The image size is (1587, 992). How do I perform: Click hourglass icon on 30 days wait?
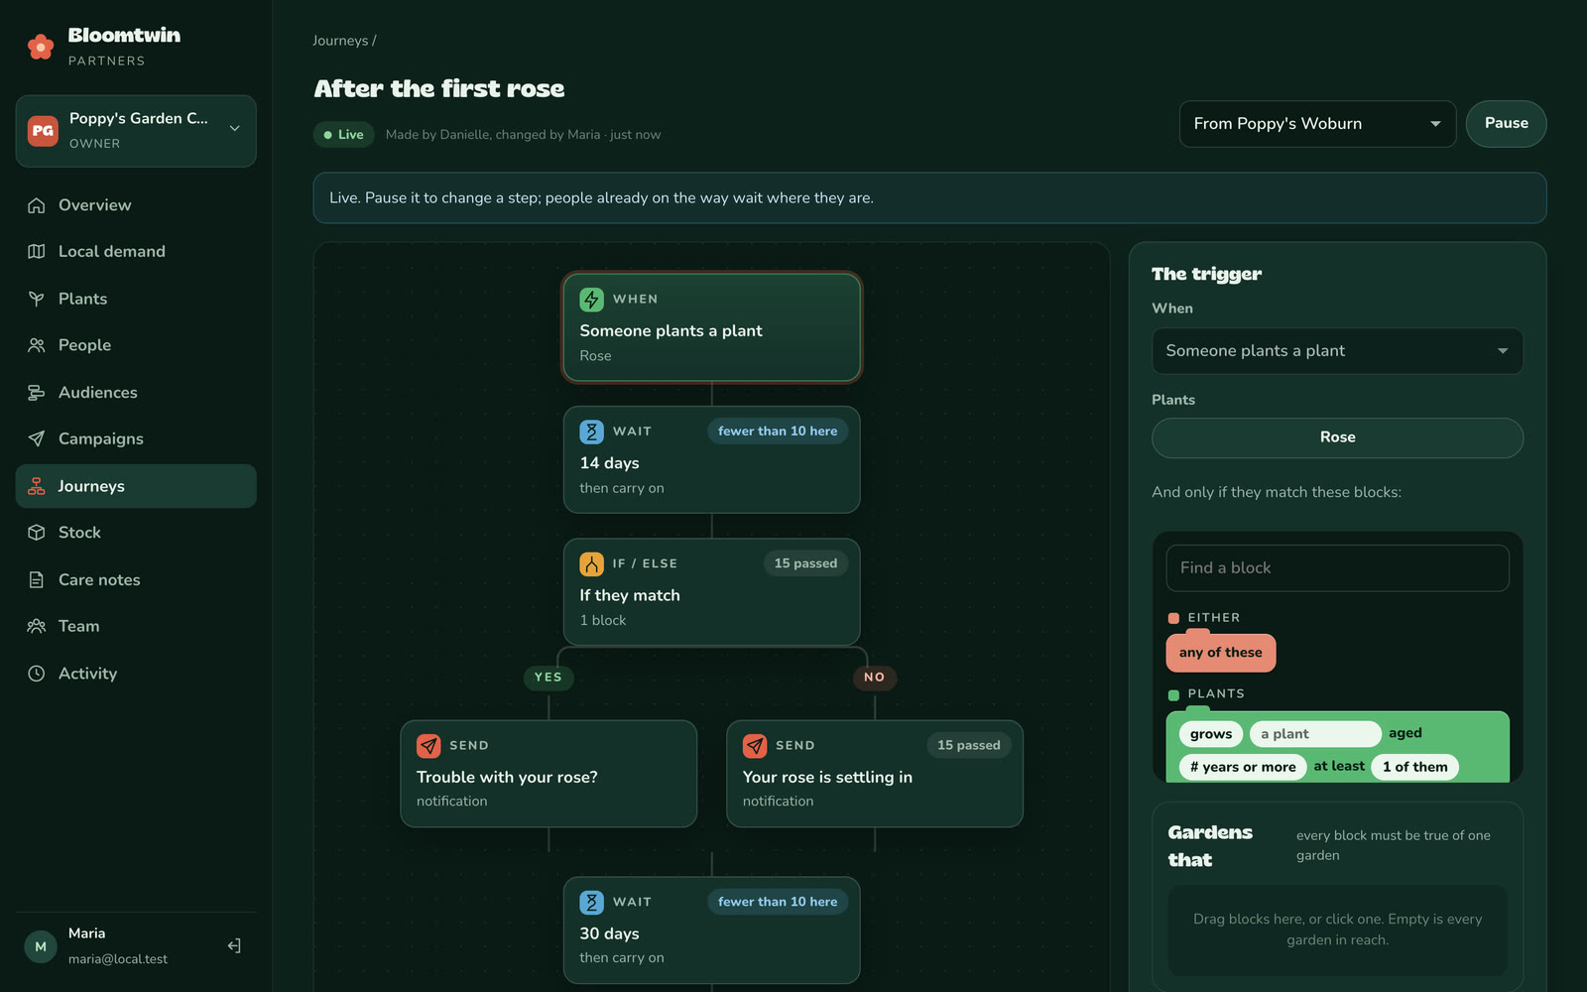(591, 902)
